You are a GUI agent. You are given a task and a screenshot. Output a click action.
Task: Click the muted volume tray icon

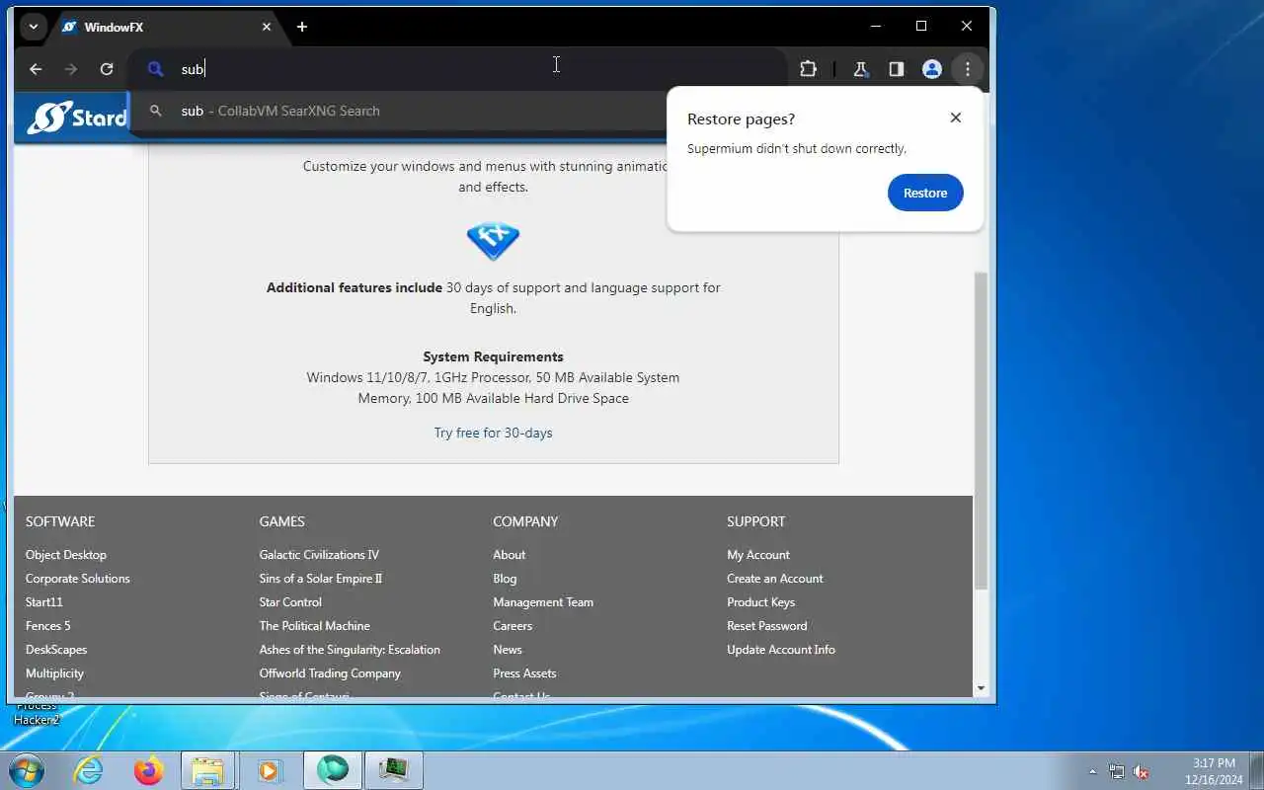tap(1141, 771)
